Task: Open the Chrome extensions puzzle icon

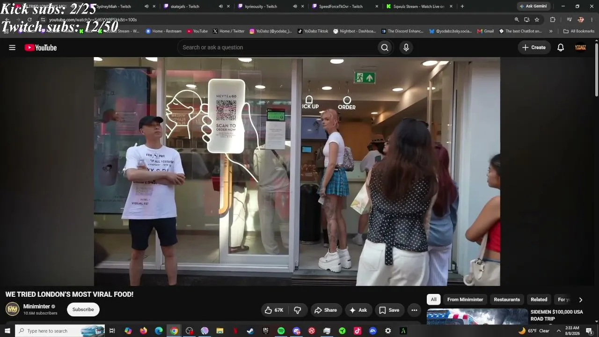Action: pos(553,20)
